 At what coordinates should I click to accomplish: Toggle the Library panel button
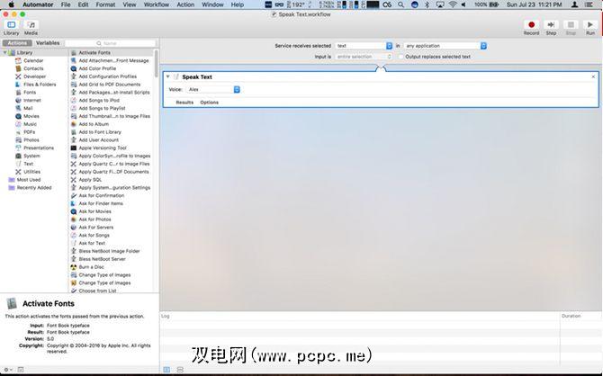pyautogui.click(x=11, y=27)
